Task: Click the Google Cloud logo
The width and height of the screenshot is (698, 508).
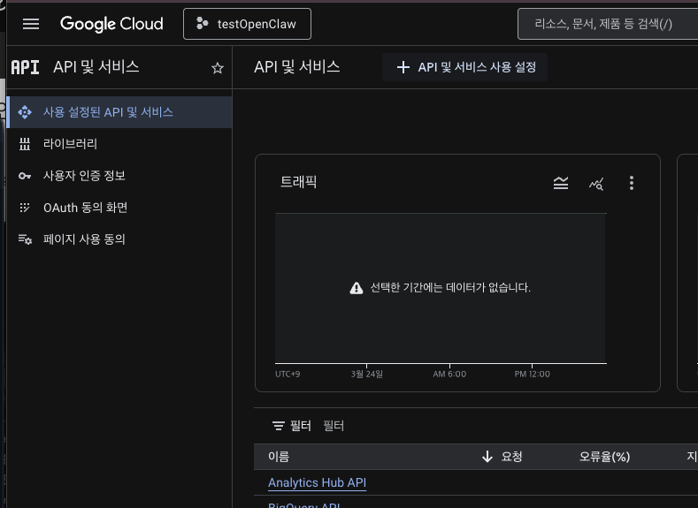Action: 111,24
